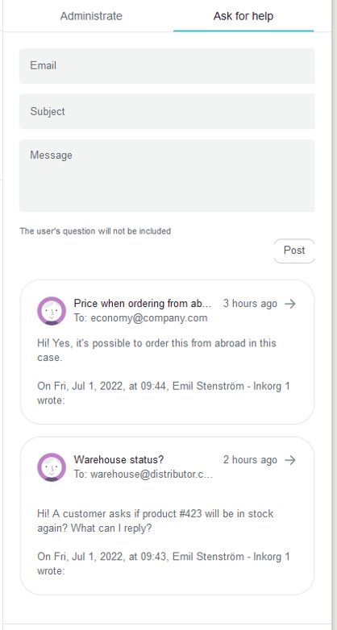Click the Post button
Image resolution: width=337 pixels, height=630 pixels.
[294, 251]
